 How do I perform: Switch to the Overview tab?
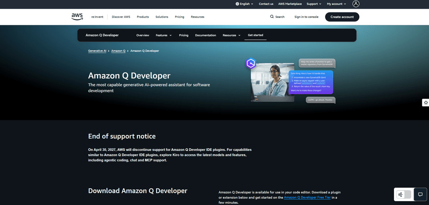coord(143,35)
